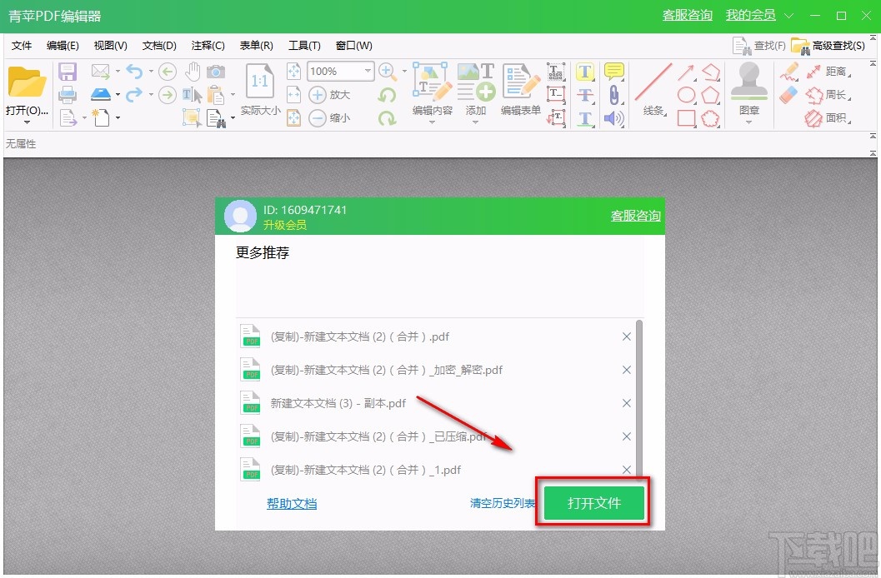Open the 编辑(E) menu
The width and height of the screenshot is (881, 578).
[63, 46]
